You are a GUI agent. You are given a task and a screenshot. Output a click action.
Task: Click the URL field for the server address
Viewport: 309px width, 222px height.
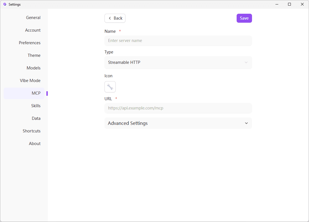coord(178,108)
